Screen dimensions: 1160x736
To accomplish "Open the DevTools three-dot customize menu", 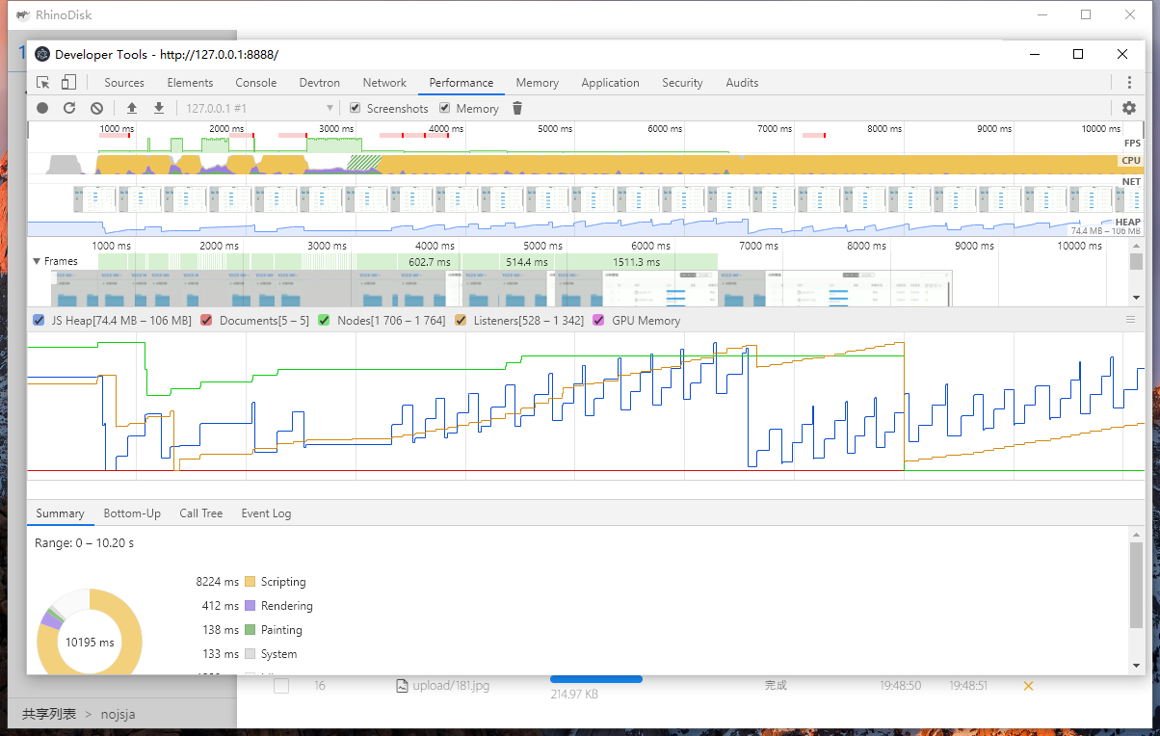I will [1129, 83].
